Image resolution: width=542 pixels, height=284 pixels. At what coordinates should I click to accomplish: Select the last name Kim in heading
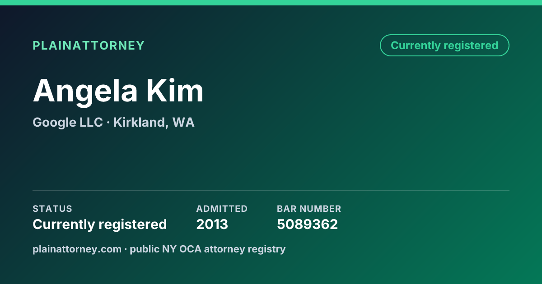(175, 91)
